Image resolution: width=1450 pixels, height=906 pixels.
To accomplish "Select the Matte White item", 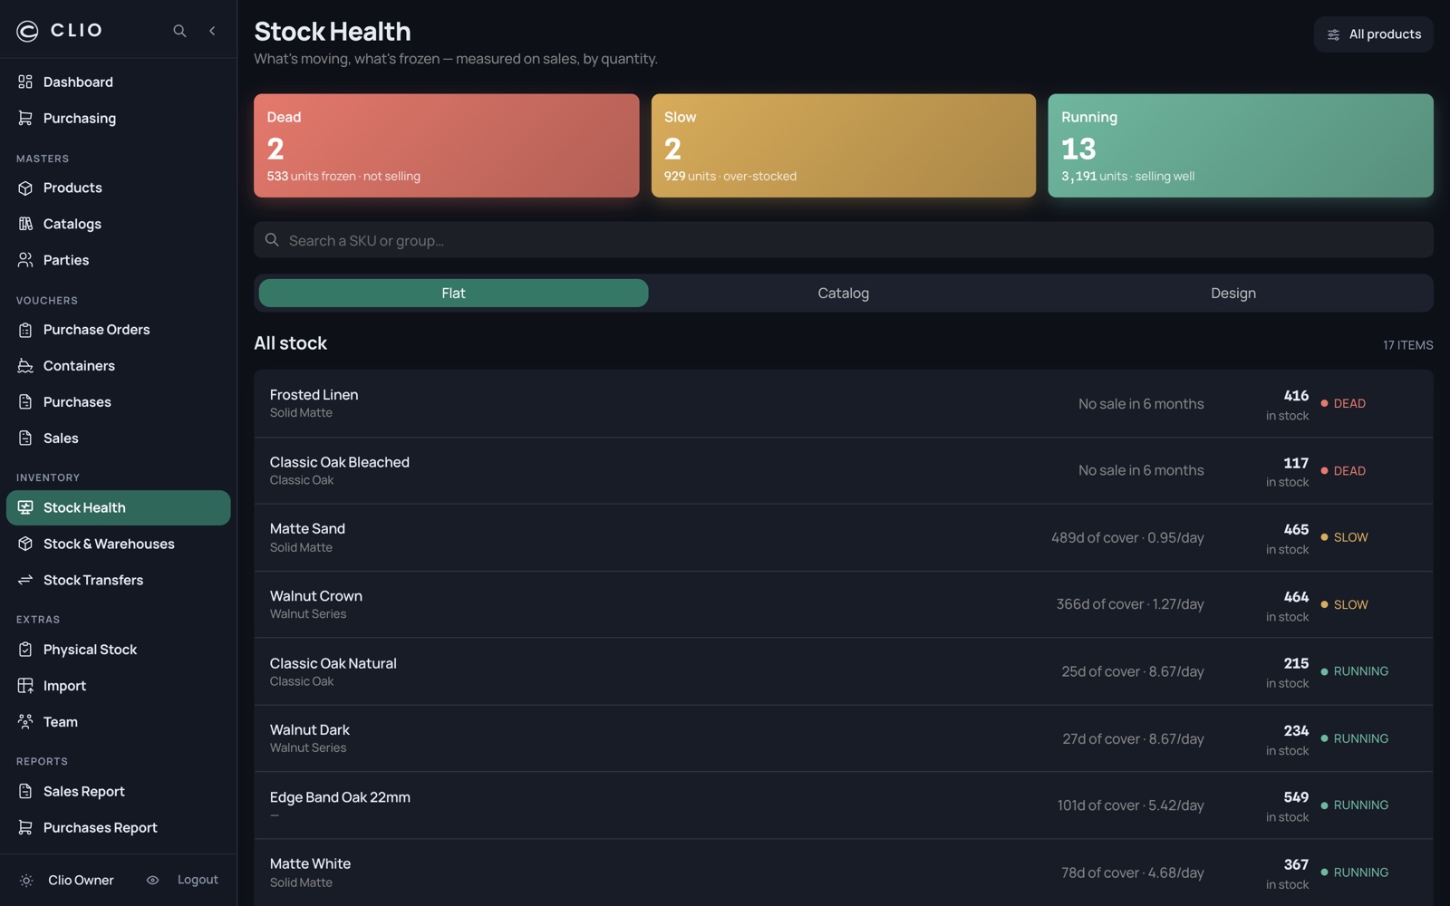I will pos(843,872).
